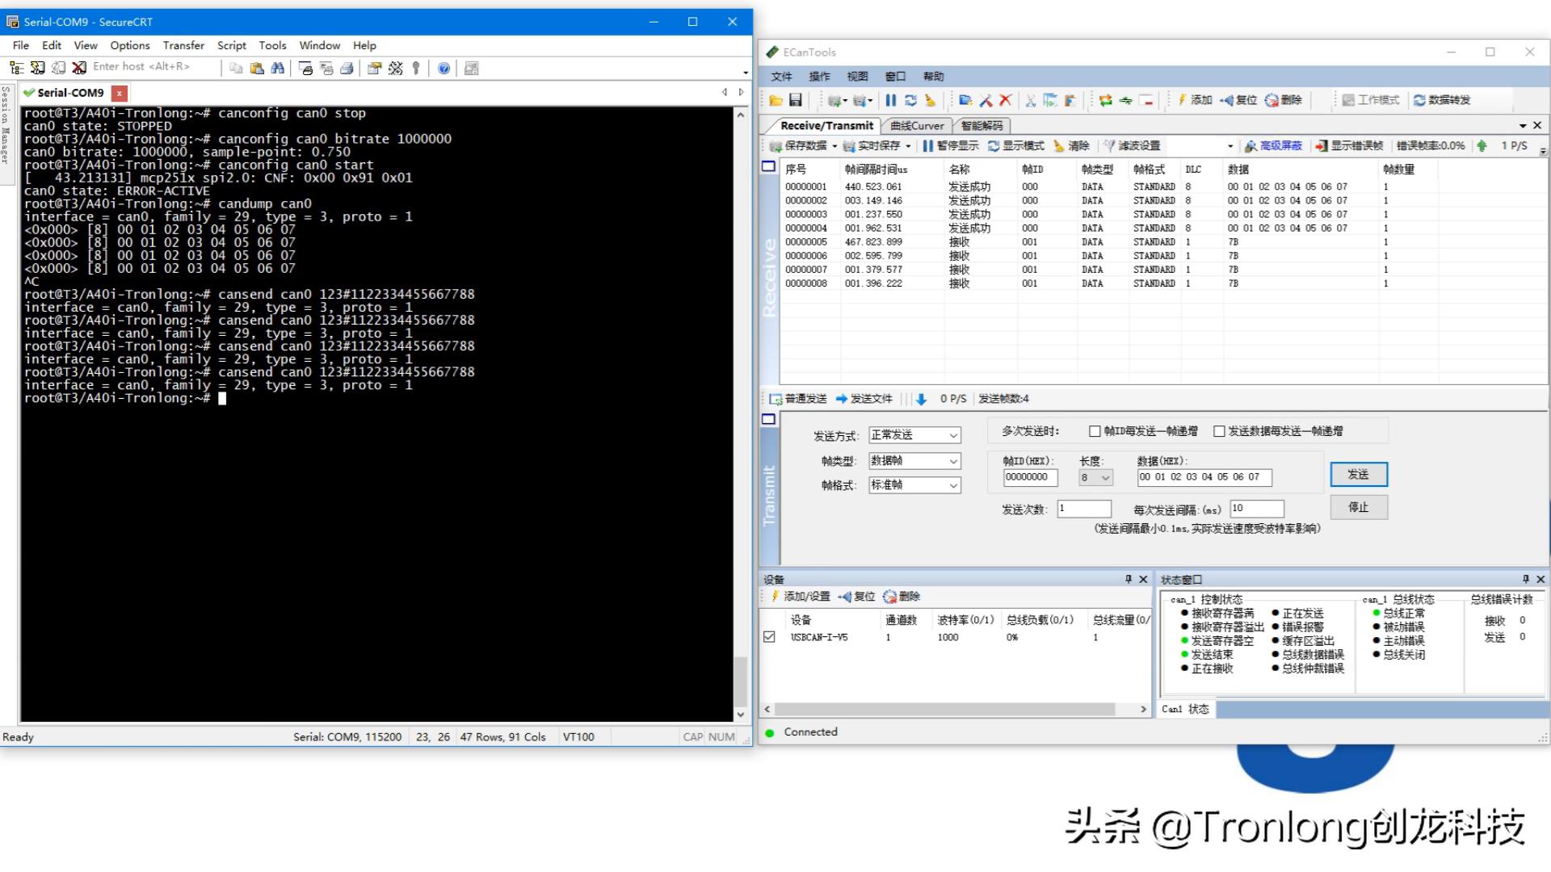Click the blue square toggle beside Receive table
Image resolution: width=1551 pixels, height=872 pixels.
pyautogui.click(x=769, y=167)
